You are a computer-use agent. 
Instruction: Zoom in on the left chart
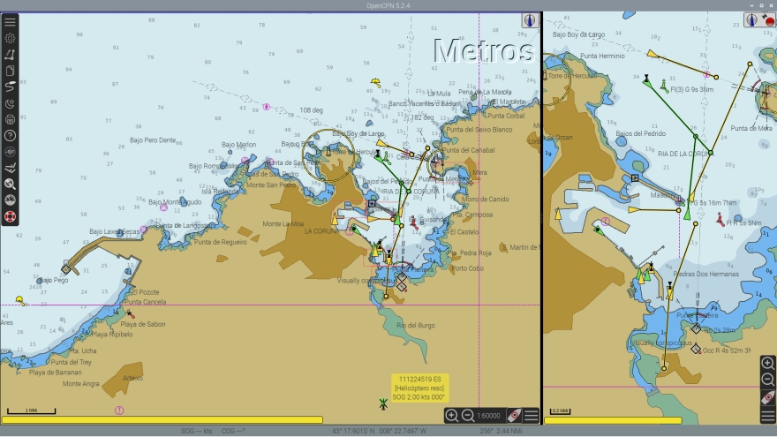pos(451,415)
